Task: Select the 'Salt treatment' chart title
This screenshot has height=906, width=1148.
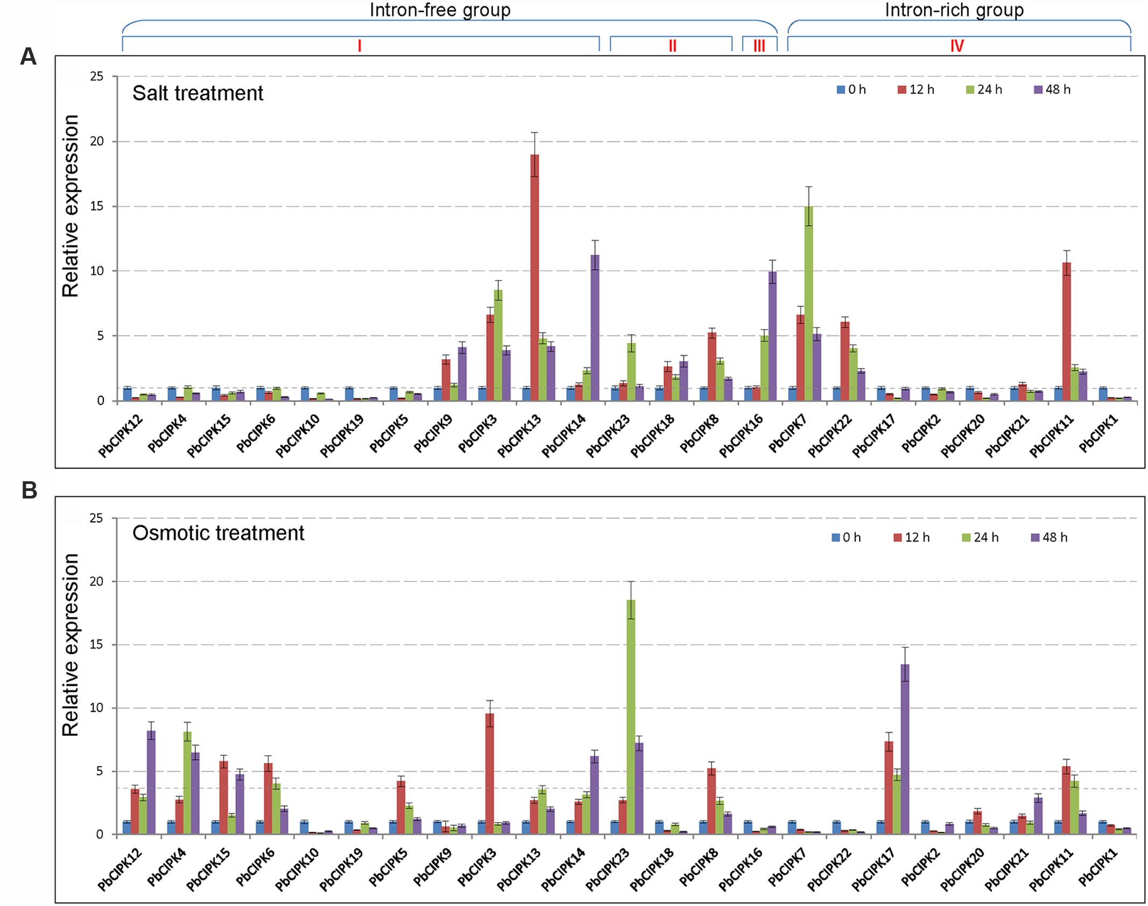Action: pyautogui.click(x=198, y=93)
